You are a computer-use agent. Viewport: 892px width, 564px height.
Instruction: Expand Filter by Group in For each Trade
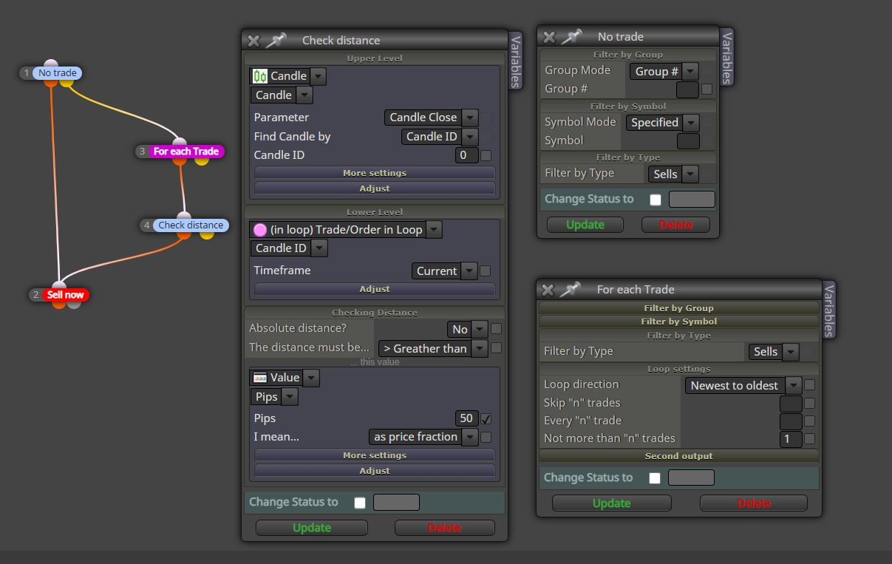coord(679,308)
